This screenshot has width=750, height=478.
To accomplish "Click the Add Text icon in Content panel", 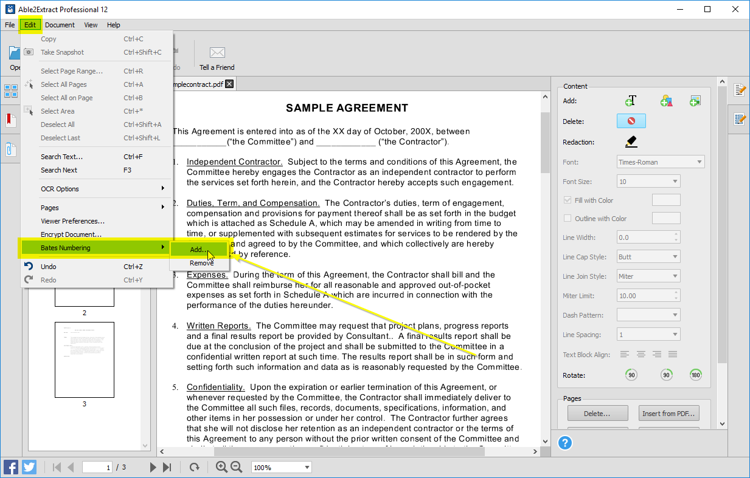I will click(x=631, y=101).
